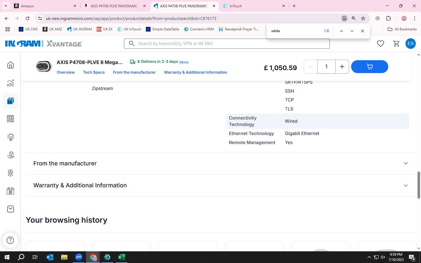Expand the From the manufacturer section
The width and height of the screenshot is (421, 263).
[221, 163]
